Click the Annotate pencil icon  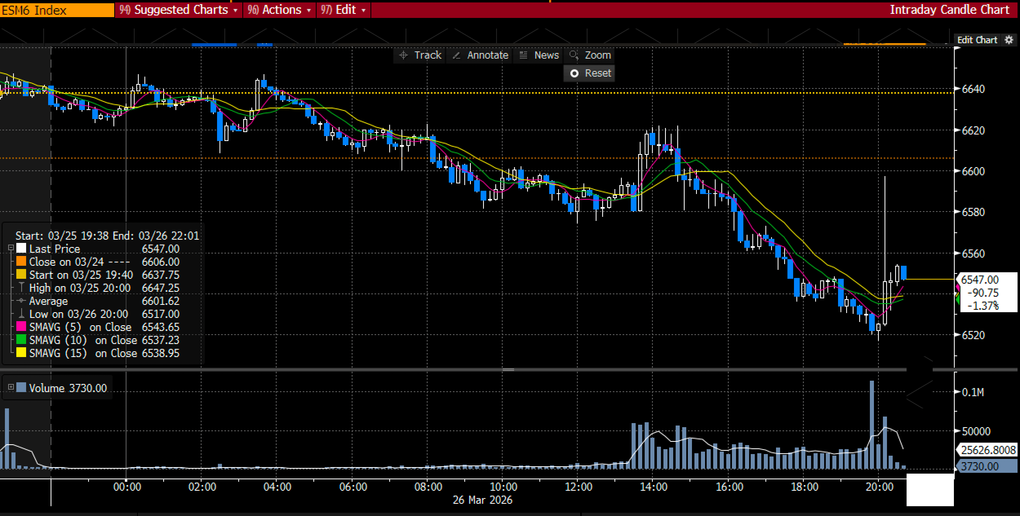tap(457, 55)
